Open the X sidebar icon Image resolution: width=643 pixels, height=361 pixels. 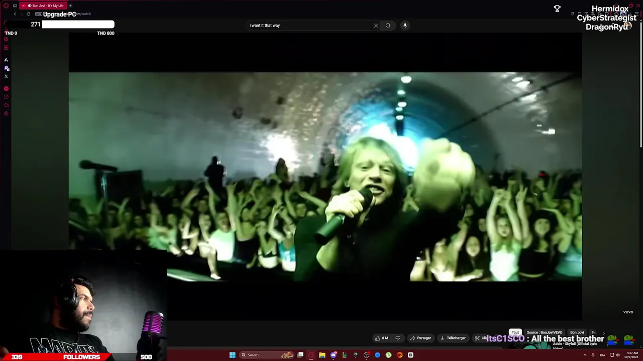pos(6,76)
